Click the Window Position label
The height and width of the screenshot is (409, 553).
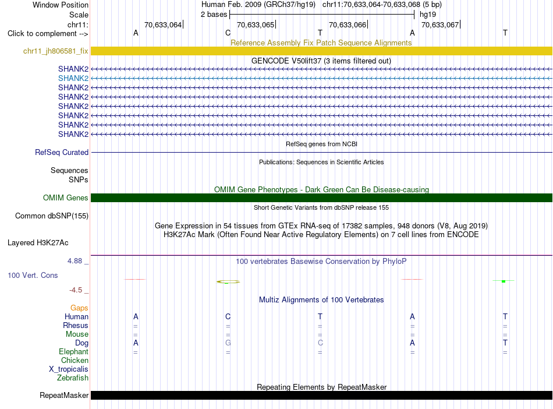(61, 5)
